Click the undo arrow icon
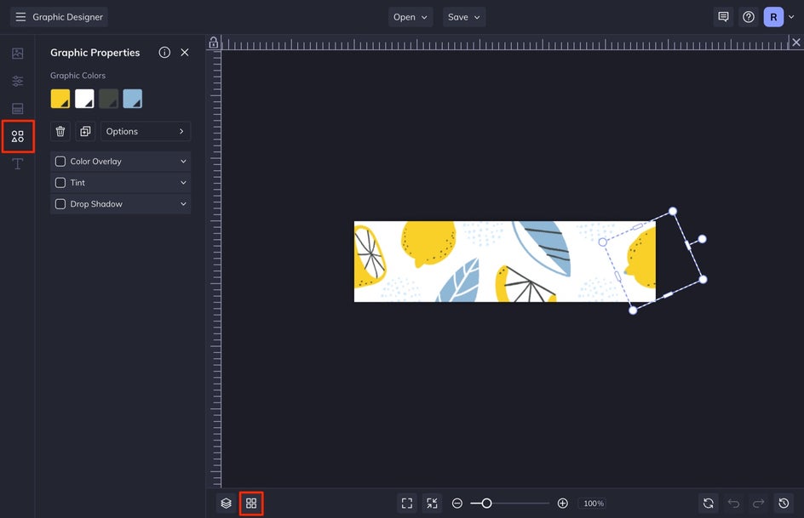The height and width of the screenshot is (518, 804). (733, 504)
